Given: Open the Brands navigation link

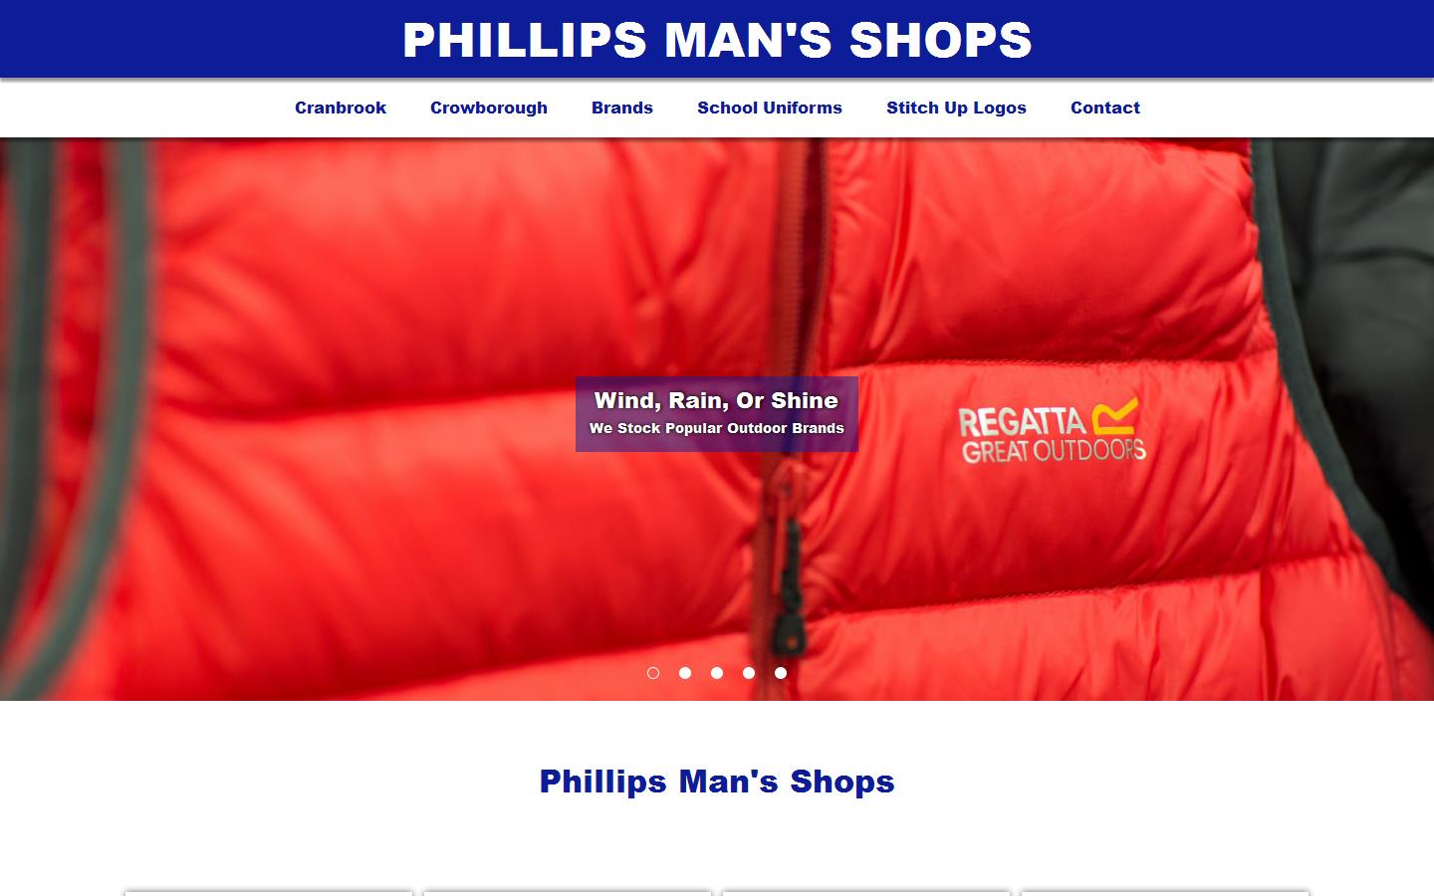Looking at the screenshot, I should tap(622, 108).
